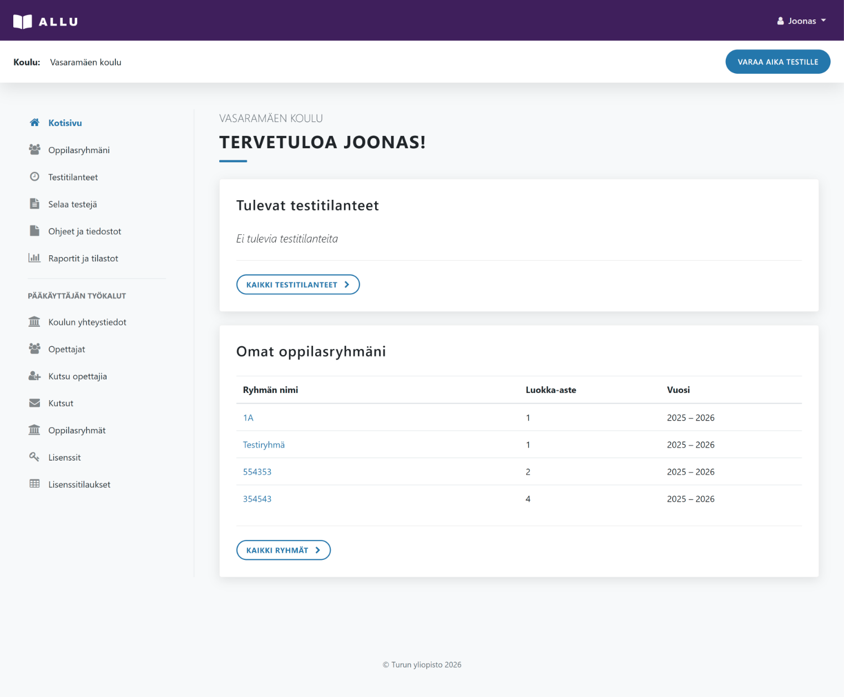The width and height of the screenshot is (844, 697).
Task: Click the key icon beside Lisenssit
Action: pos(34,457)
